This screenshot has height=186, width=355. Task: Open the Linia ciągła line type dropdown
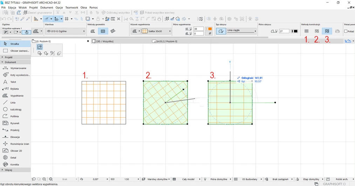pyautogui.click(x=241, y=31)
